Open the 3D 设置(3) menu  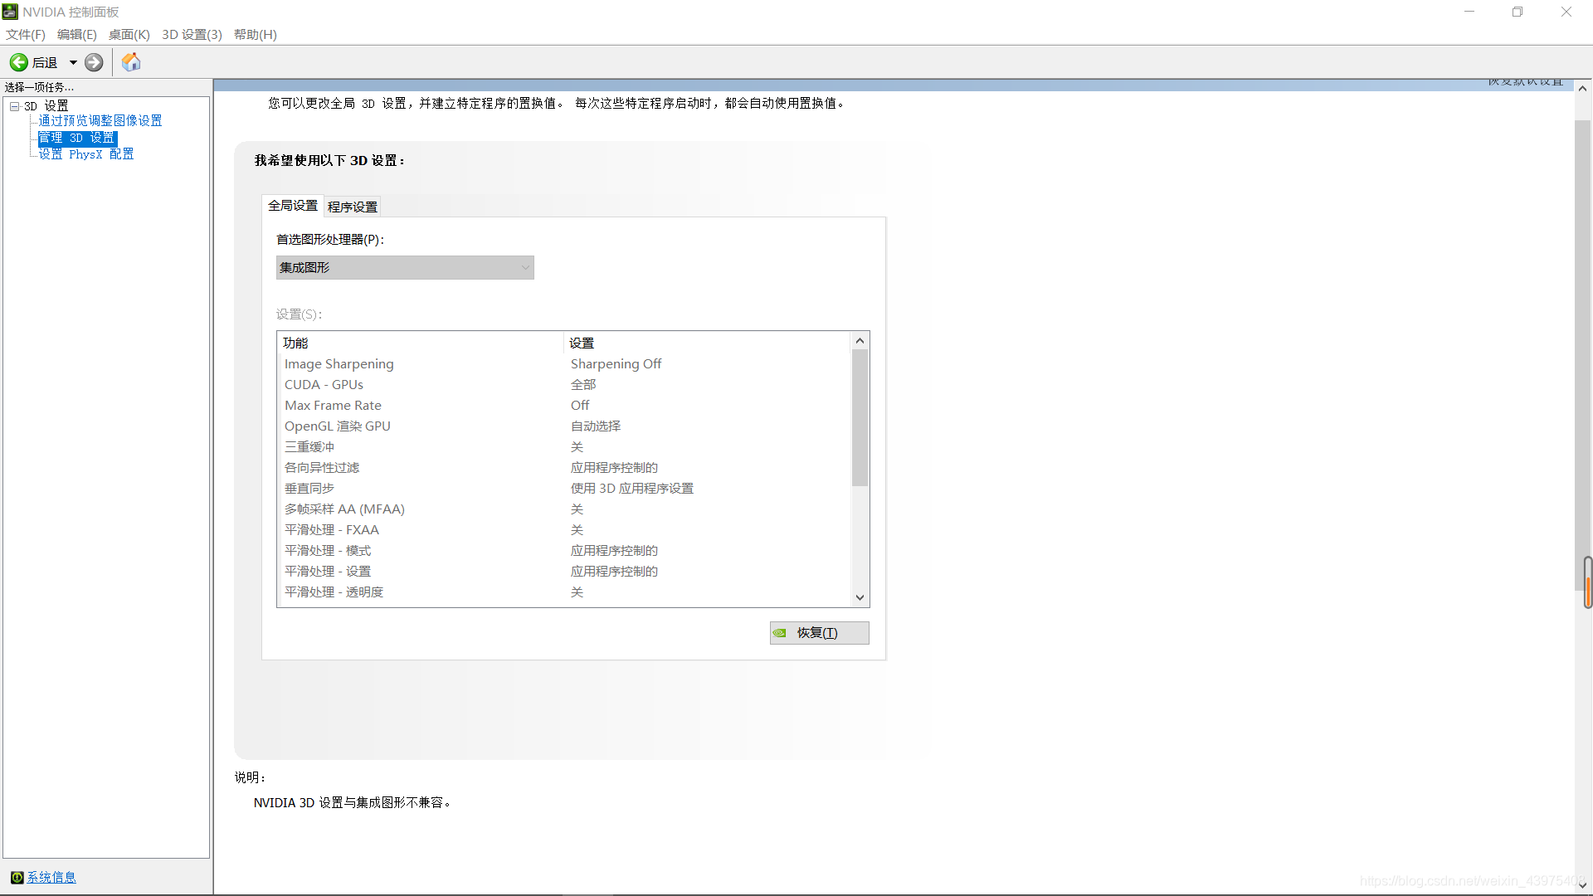point(192,34)
